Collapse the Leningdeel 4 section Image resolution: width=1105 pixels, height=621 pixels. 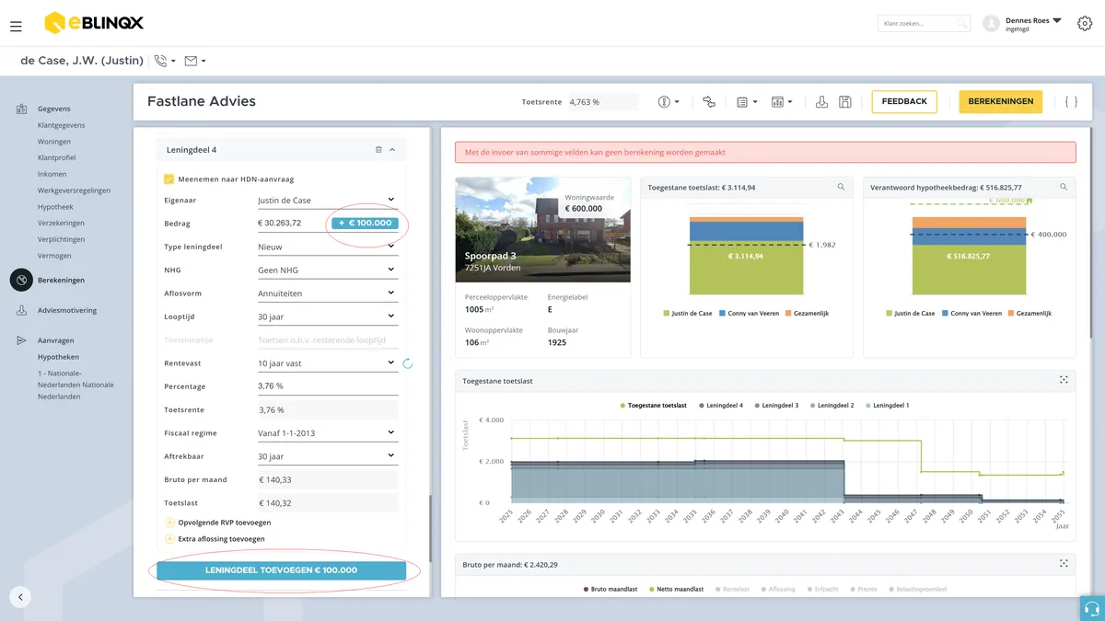click(392, 150)
